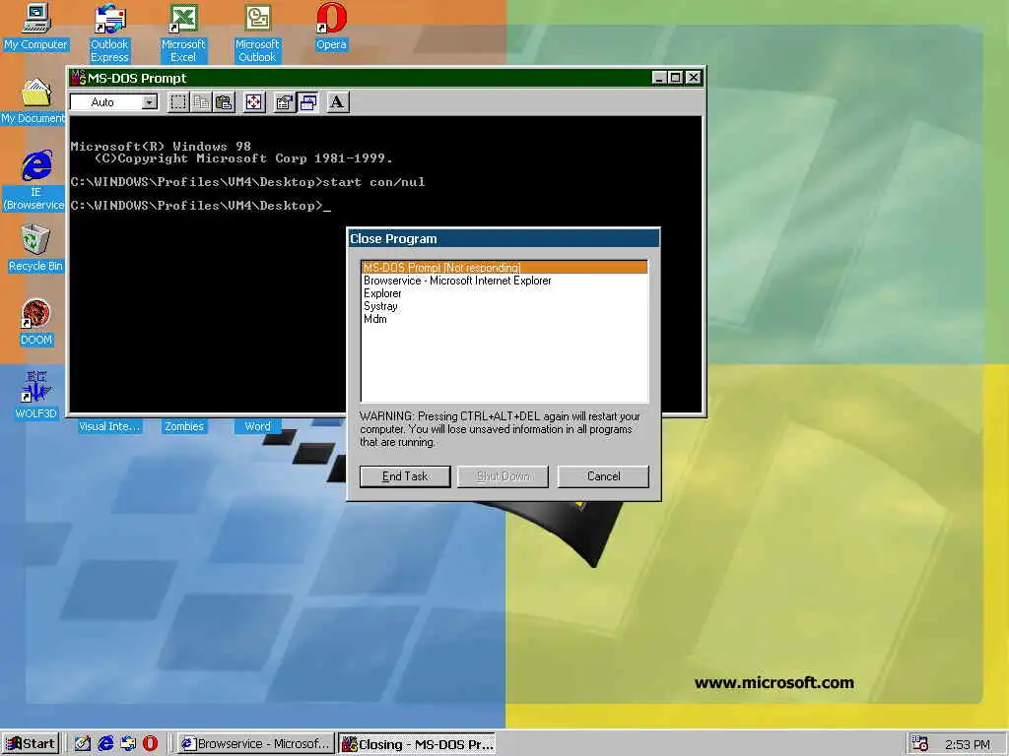Open My Computer desktop icon

pyautogui.click(x=36, y=26)
